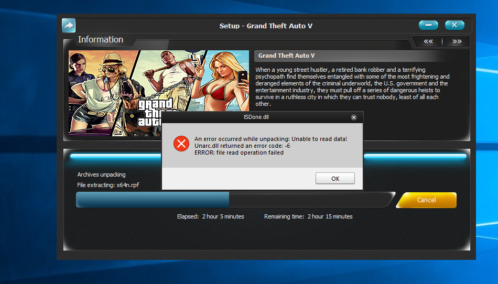Screen dimensions: 498x284
Task: Click OK in the ISDone.dll error dialog
Action: point(335,178)
